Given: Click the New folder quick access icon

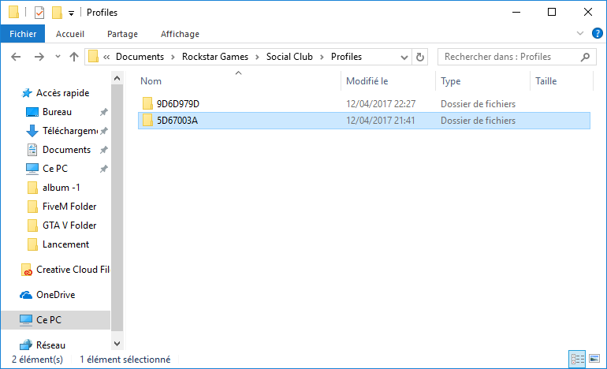Looking at the screenshot, I should [58, 13].
